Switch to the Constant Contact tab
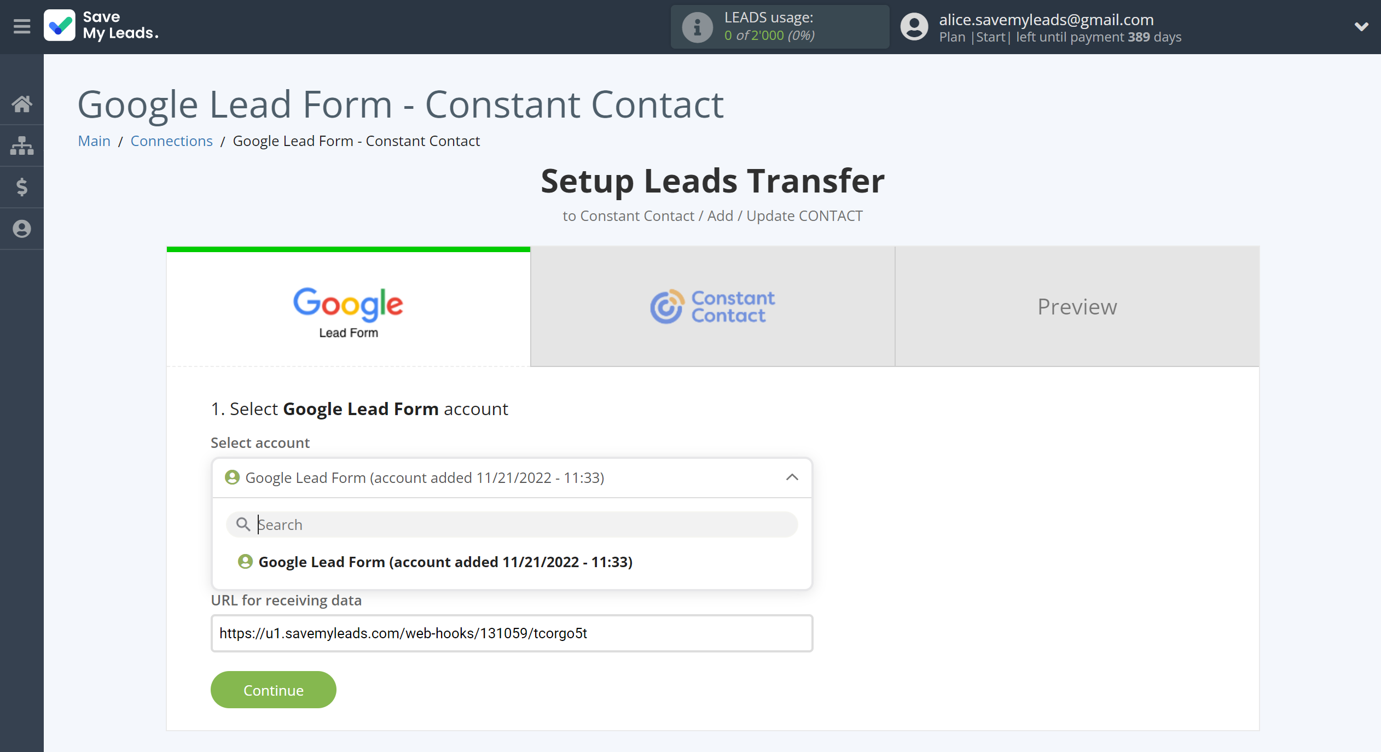The height and width of the screenshot is (752, 1381). point(712,306)
